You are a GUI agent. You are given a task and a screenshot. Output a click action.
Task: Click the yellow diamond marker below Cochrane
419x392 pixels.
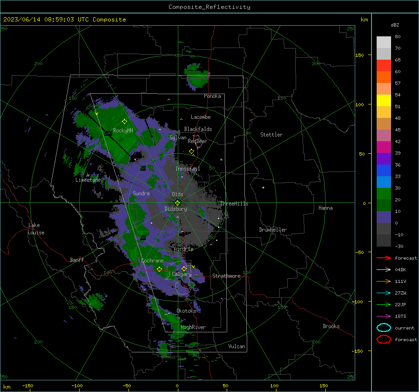click(x=160, y=269)
